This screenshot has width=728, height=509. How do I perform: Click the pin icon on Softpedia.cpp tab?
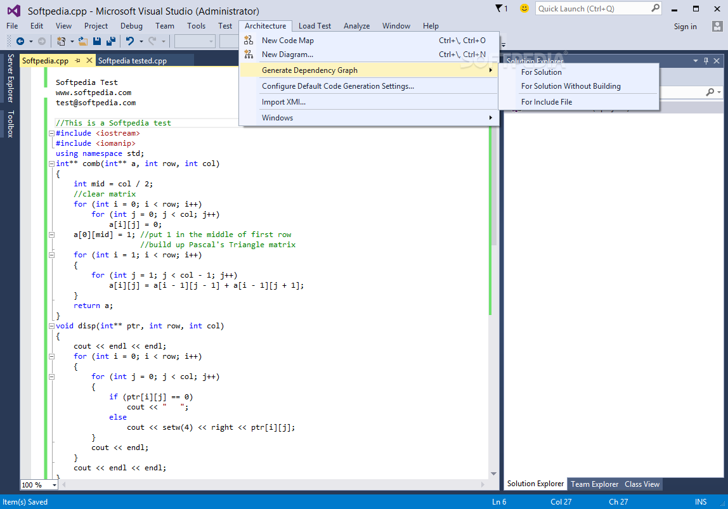77,60
